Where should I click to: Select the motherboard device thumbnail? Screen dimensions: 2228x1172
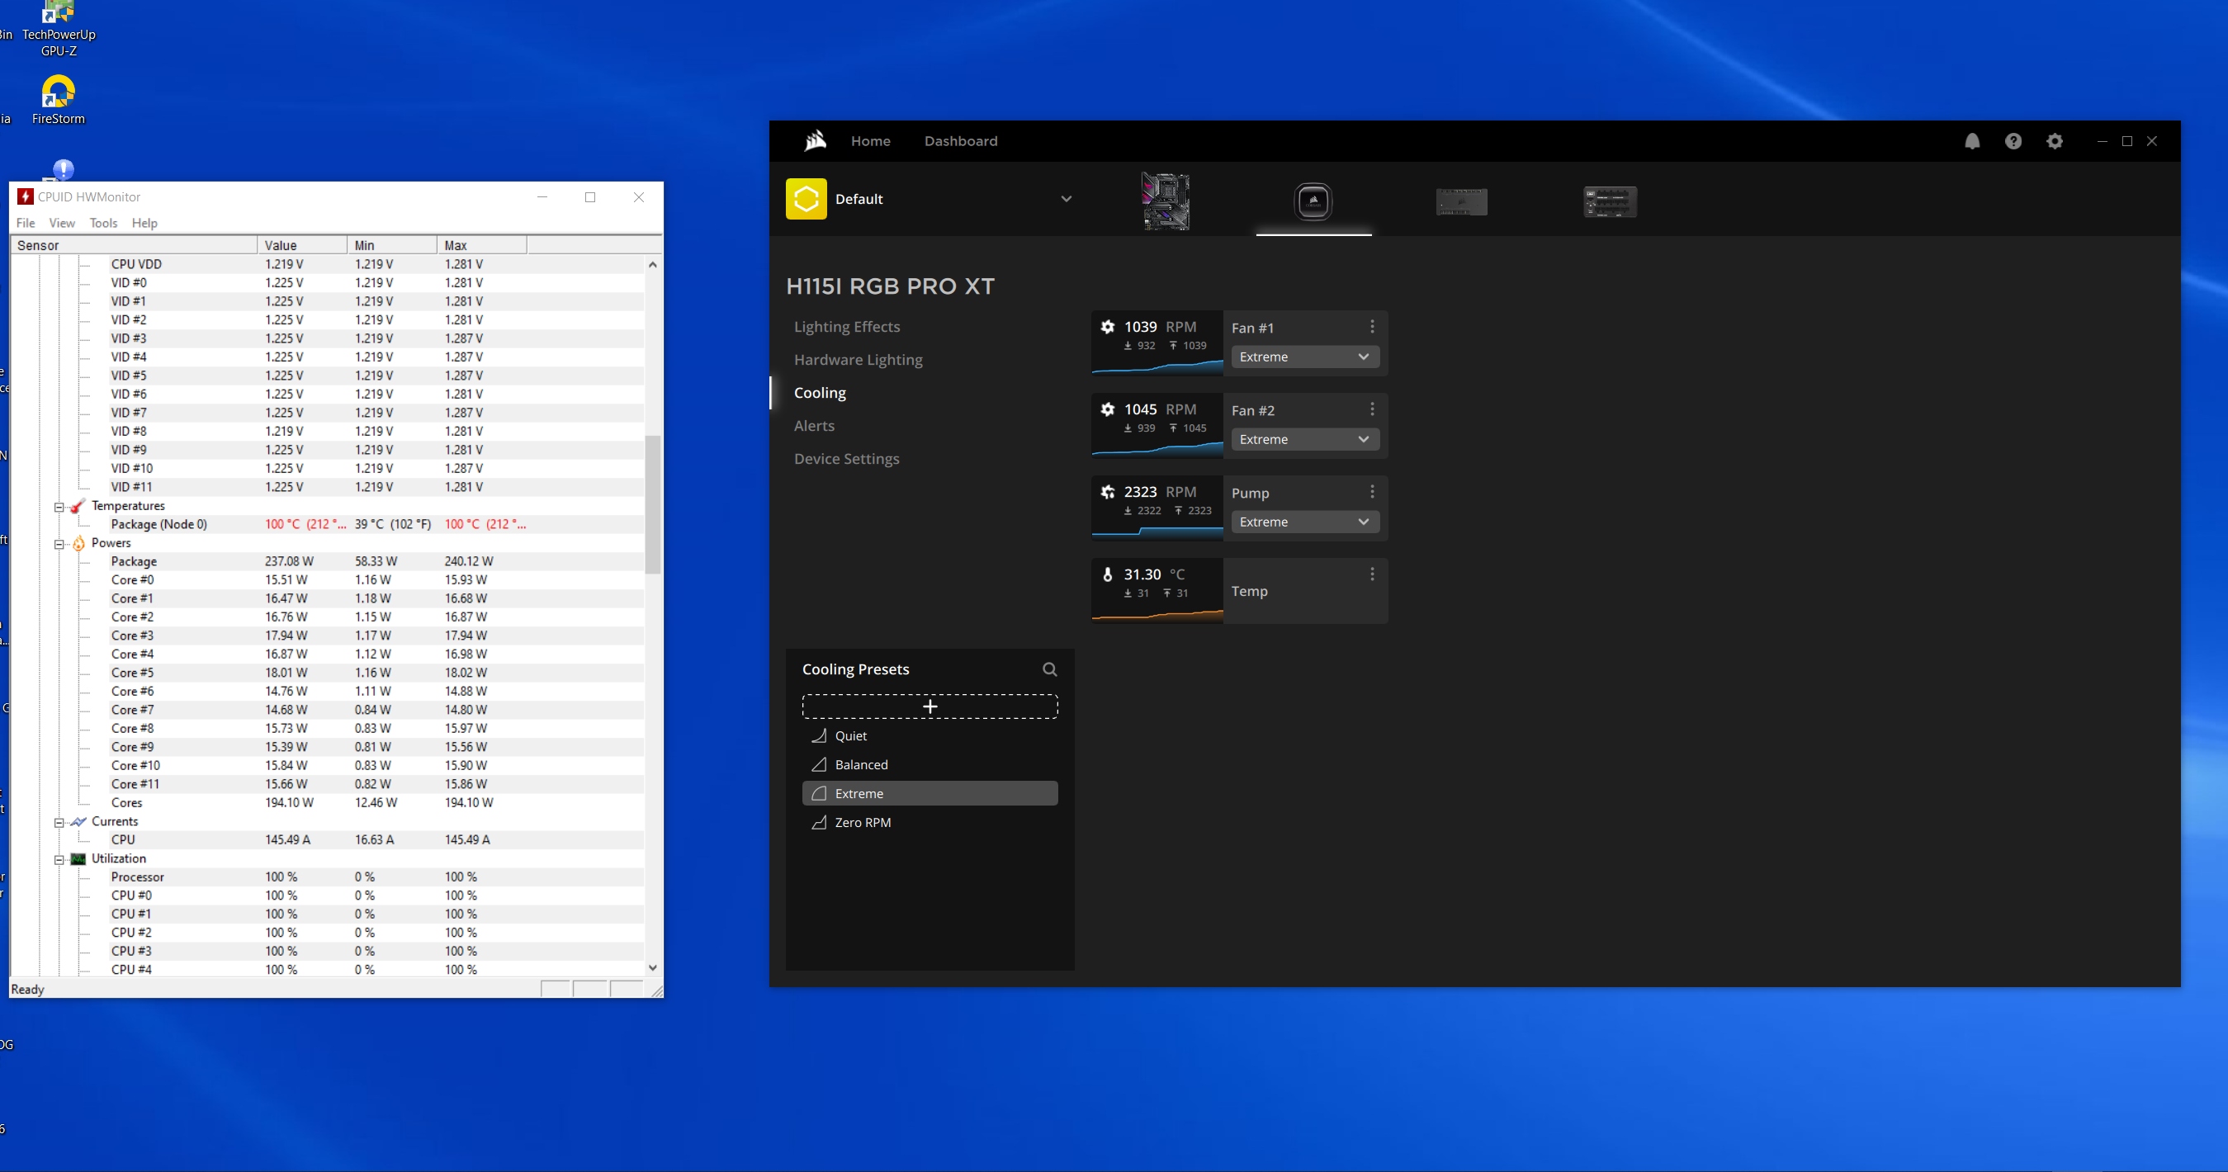point(1165,201)
